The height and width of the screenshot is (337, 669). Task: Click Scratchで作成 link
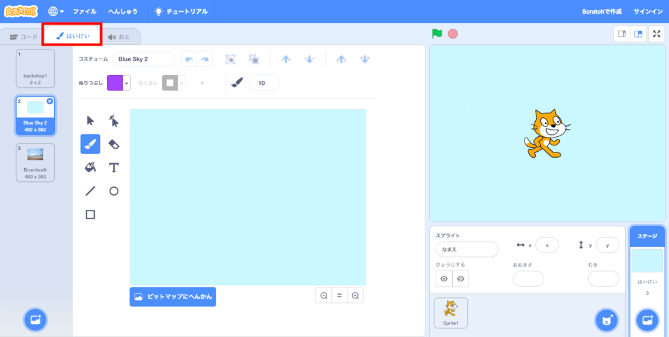click(602, 12)
